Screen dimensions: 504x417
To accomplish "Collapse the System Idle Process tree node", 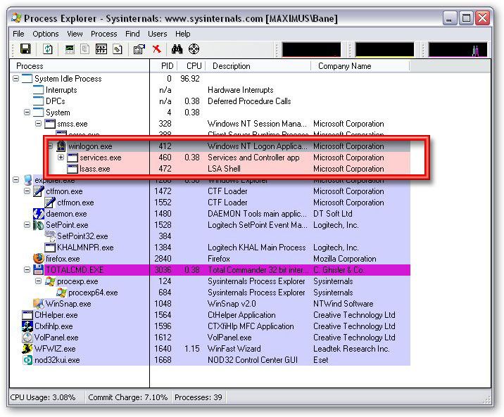I will tap(15, 78).
